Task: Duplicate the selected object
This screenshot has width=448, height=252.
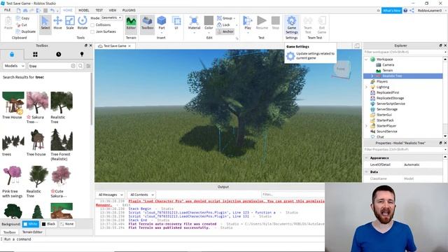Action: click(x=26, y=31)
